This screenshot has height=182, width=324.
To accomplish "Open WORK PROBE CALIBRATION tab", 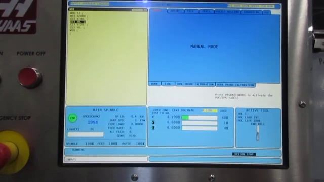I will pyautogui.click(x=235, y=85).
